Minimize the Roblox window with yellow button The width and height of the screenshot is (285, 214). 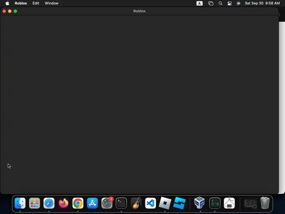(10, 11)
